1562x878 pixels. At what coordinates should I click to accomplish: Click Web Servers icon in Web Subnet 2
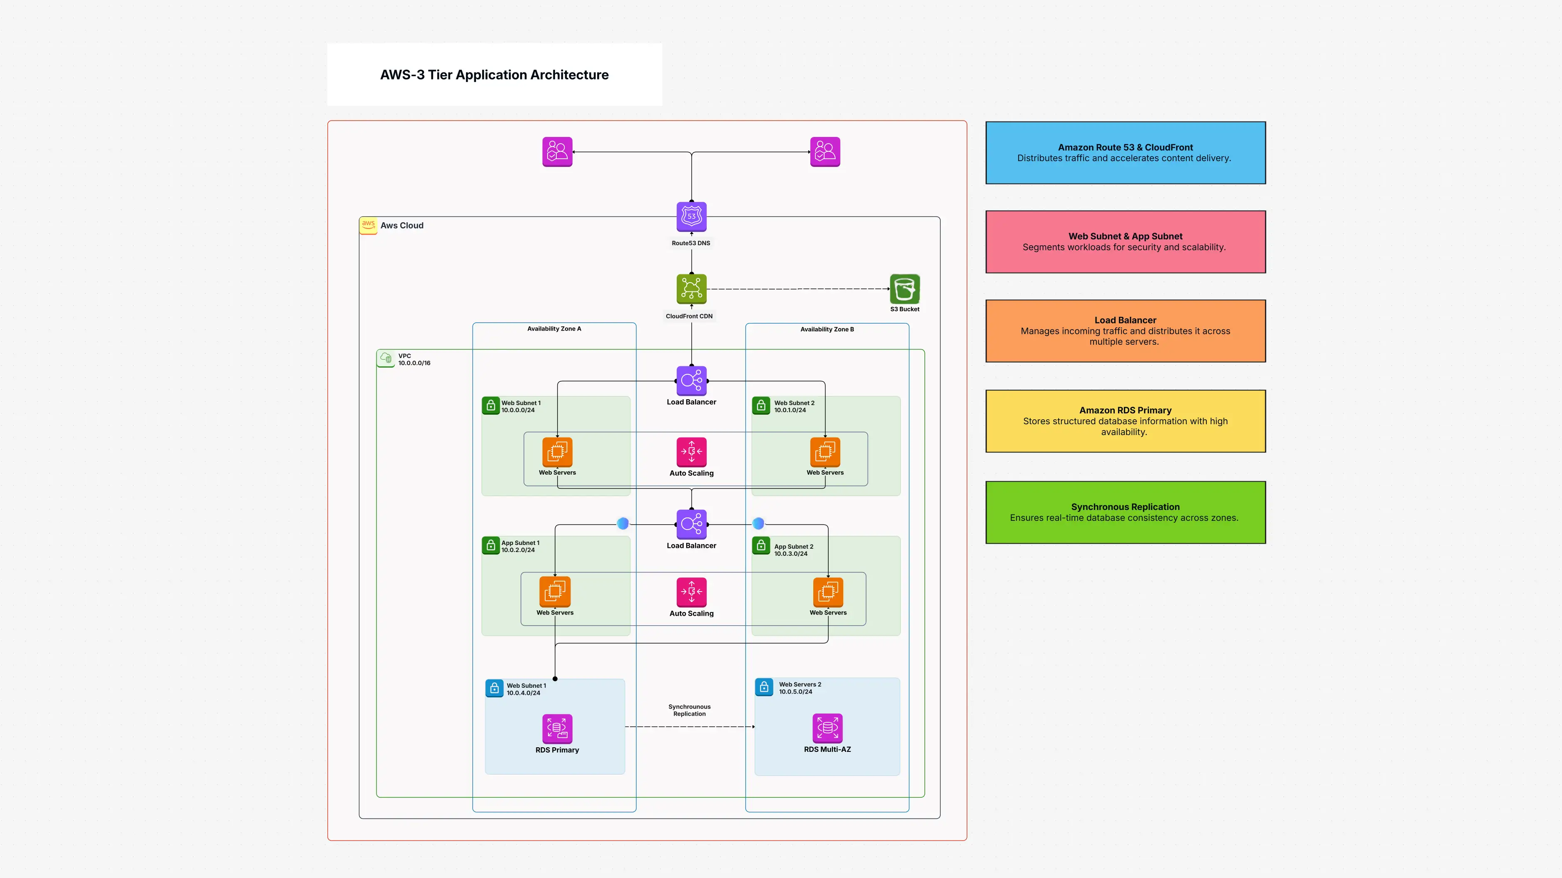pos(825,452)
